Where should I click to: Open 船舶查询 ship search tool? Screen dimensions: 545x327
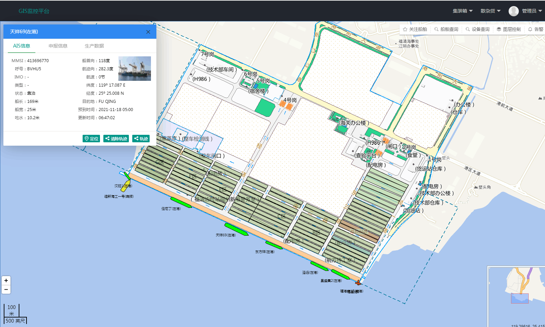click(446, 29)
